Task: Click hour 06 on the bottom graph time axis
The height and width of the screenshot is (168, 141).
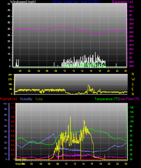Action: pos(49,164)
